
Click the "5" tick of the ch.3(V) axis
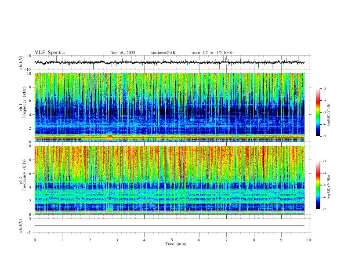[x=31, y=218]
